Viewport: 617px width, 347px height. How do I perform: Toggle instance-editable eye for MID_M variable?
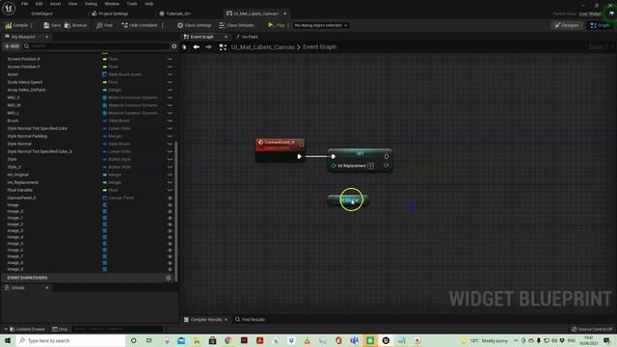point(170,105)
